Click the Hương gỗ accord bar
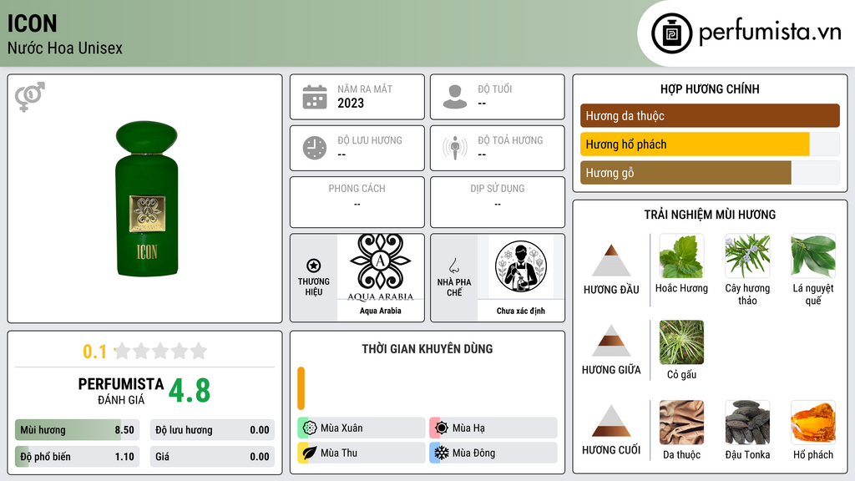The width and height of the screenshot is (855, 481). click(710, 173)
